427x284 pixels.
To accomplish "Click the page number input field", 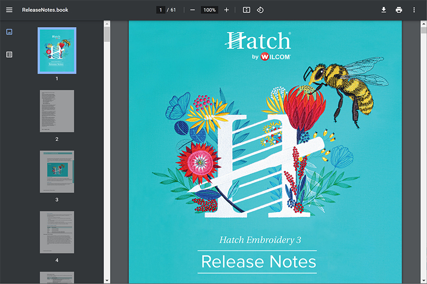I will [x=161, y=10].
